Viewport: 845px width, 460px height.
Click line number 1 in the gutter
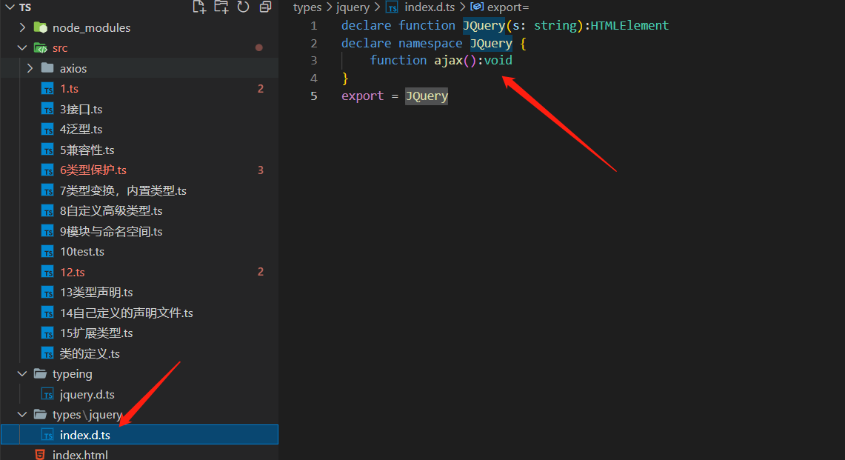pyautogui.click(x=314, y=26)
